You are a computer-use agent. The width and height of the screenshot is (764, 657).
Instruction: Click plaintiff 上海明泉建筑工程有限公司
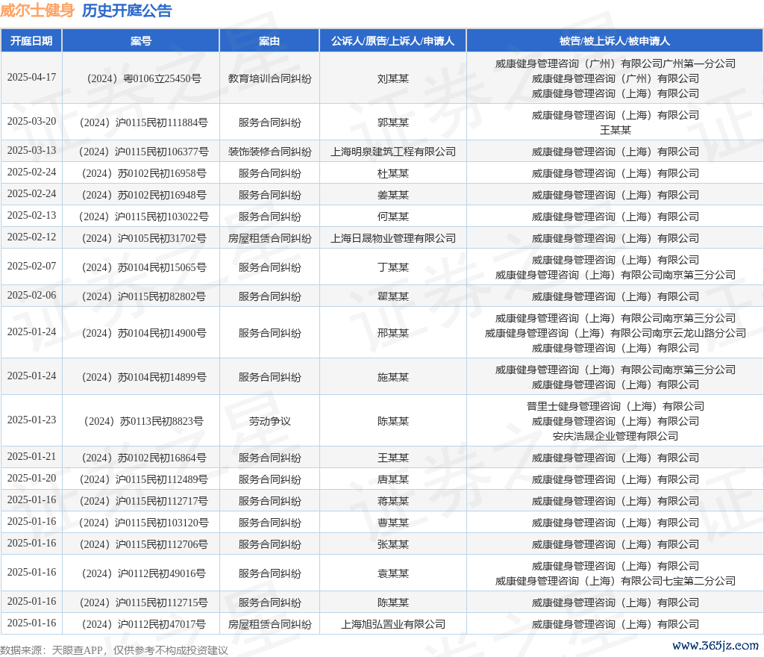(x=392, y=152)
